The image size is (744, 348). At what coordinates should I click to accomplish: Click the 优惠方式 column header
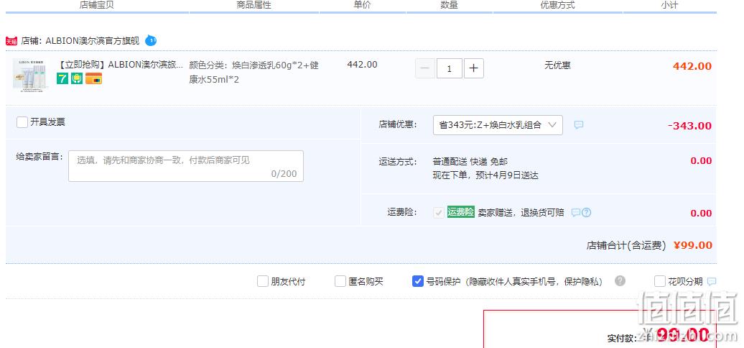tap(557, 5)
